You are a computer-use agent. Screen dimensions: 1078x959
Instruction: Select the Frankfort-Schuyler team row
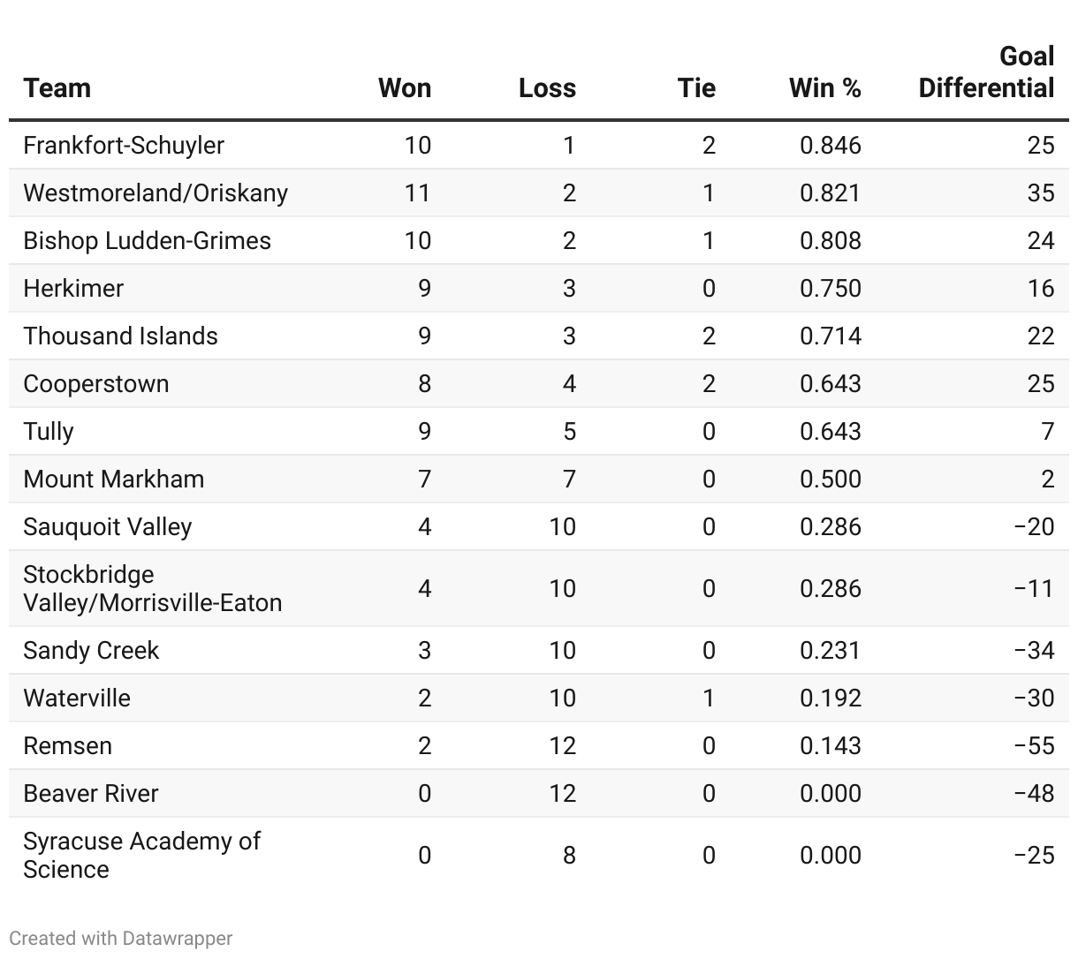click(x=539, y=146)
